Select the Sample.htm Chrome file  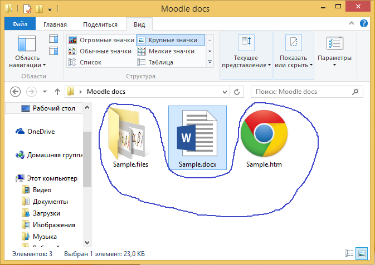click(264, 138)
